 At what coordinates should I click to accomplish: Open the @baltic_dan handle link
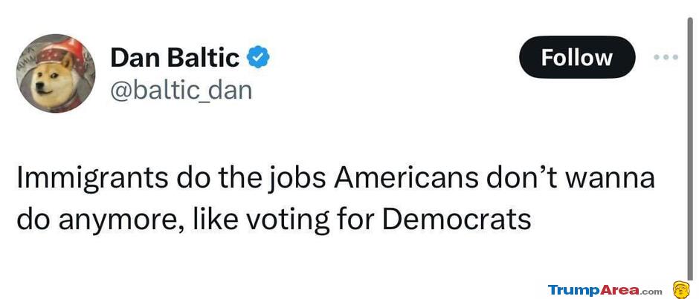(x=181, y=90)
